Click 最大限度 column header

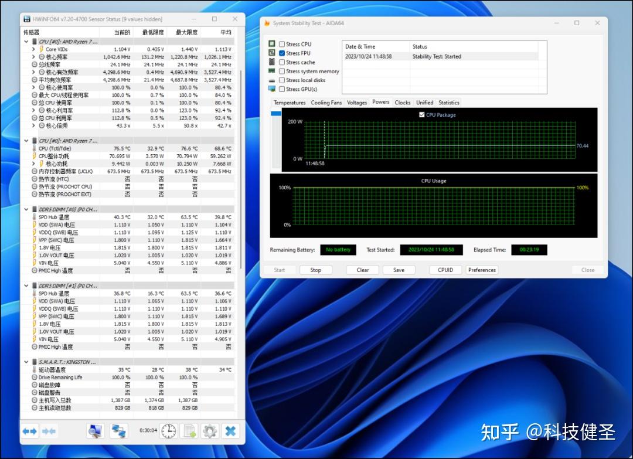(x=183, y=32)
